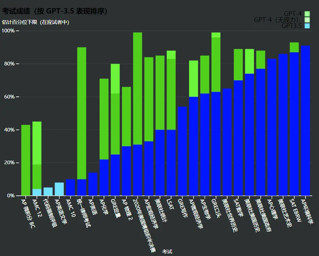Click the 代码强制评级 x-axis label

click(x=50, y=213)
